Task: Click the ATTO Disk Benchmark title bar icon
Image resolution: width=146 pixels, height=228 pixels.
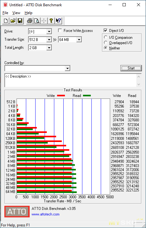Action: pyautogui.click(x=5, y=5)
